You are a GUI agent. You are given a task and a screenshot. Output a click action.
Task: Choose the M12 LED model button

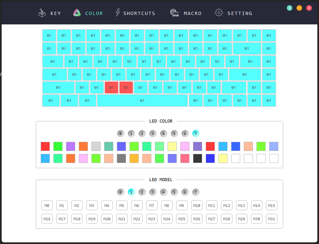click(x=227, y=205)
